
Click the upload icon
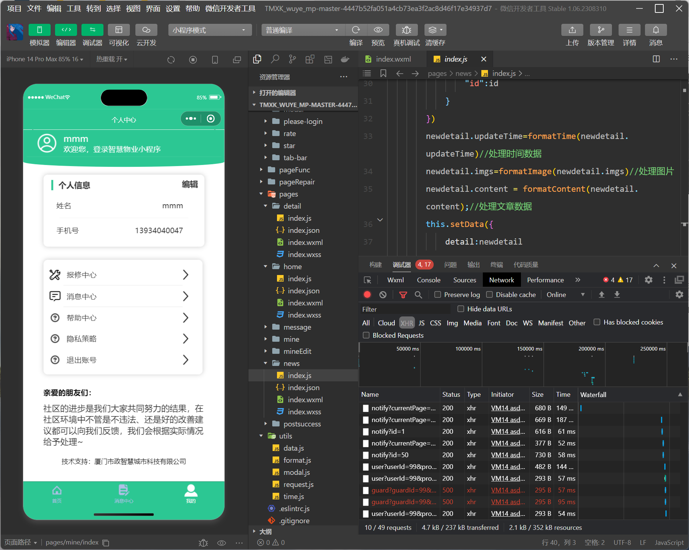[572, 30]
